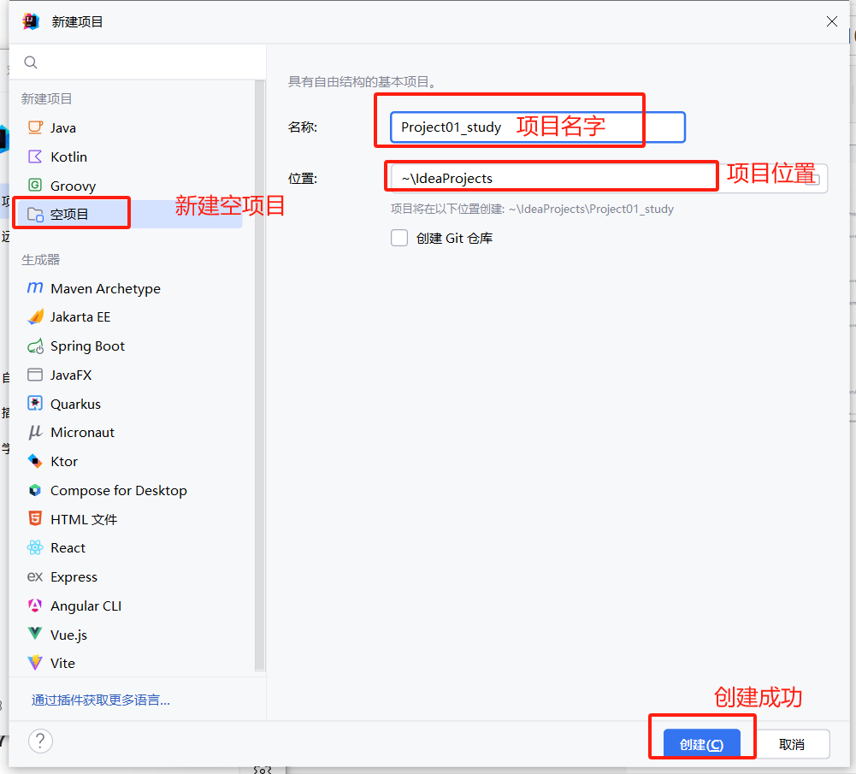Click the Angular CLI logo icon
Image resolution: width=856 pixels, height=774 pixels.
pyautogui.click(x=35, y=606)
